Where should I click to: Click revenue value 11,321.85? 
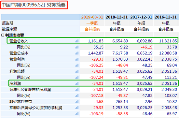tap(168, 41)
